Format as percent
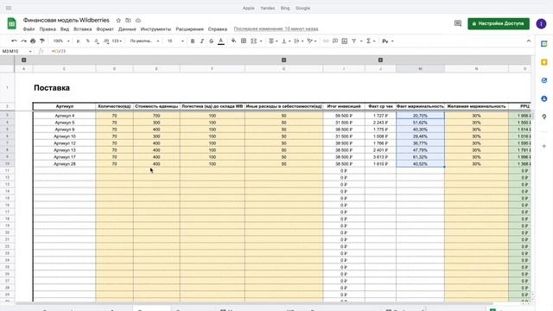Viewport: 553px width, 311px height. click(x=87, y=41)
